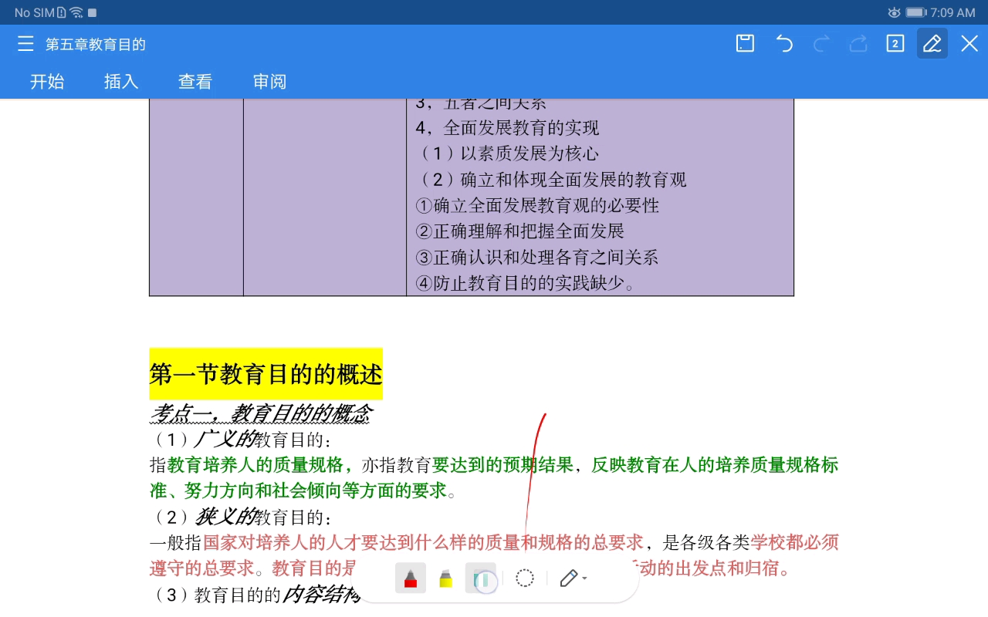Tap the line （2）确立和体现全面发展的教育观
This screenshot has height=617, width=988.
pyautogui.click(x=550, y=180)
